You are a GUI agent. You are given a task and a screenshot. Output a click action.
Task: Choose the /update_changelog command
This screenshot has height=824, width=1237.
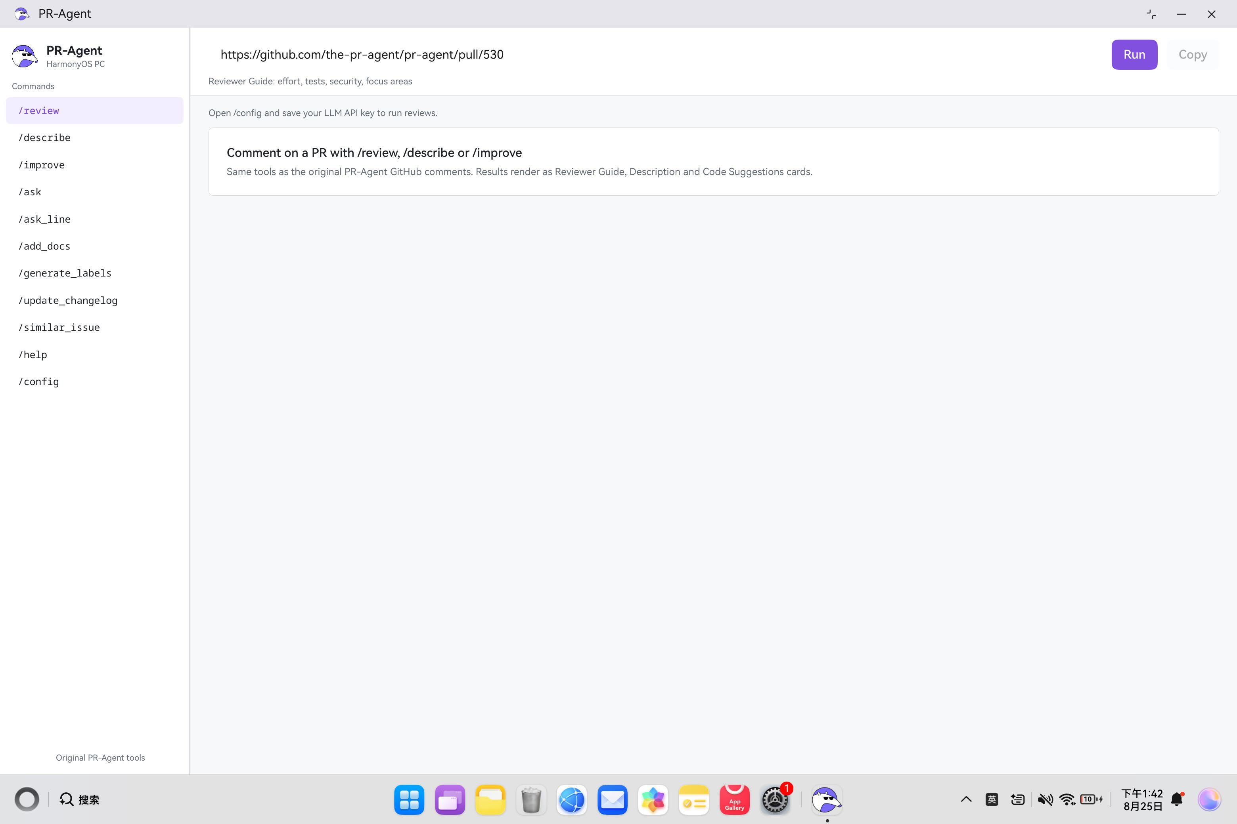coord(95,301)
